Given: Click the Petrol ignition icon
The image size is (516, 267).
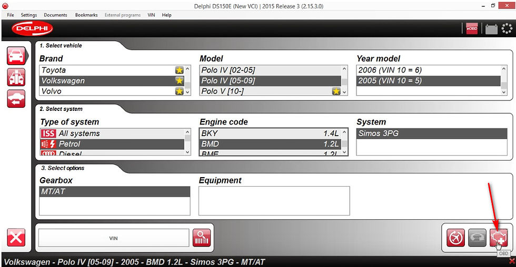Looking at the screenshot, I should point(48,144).
